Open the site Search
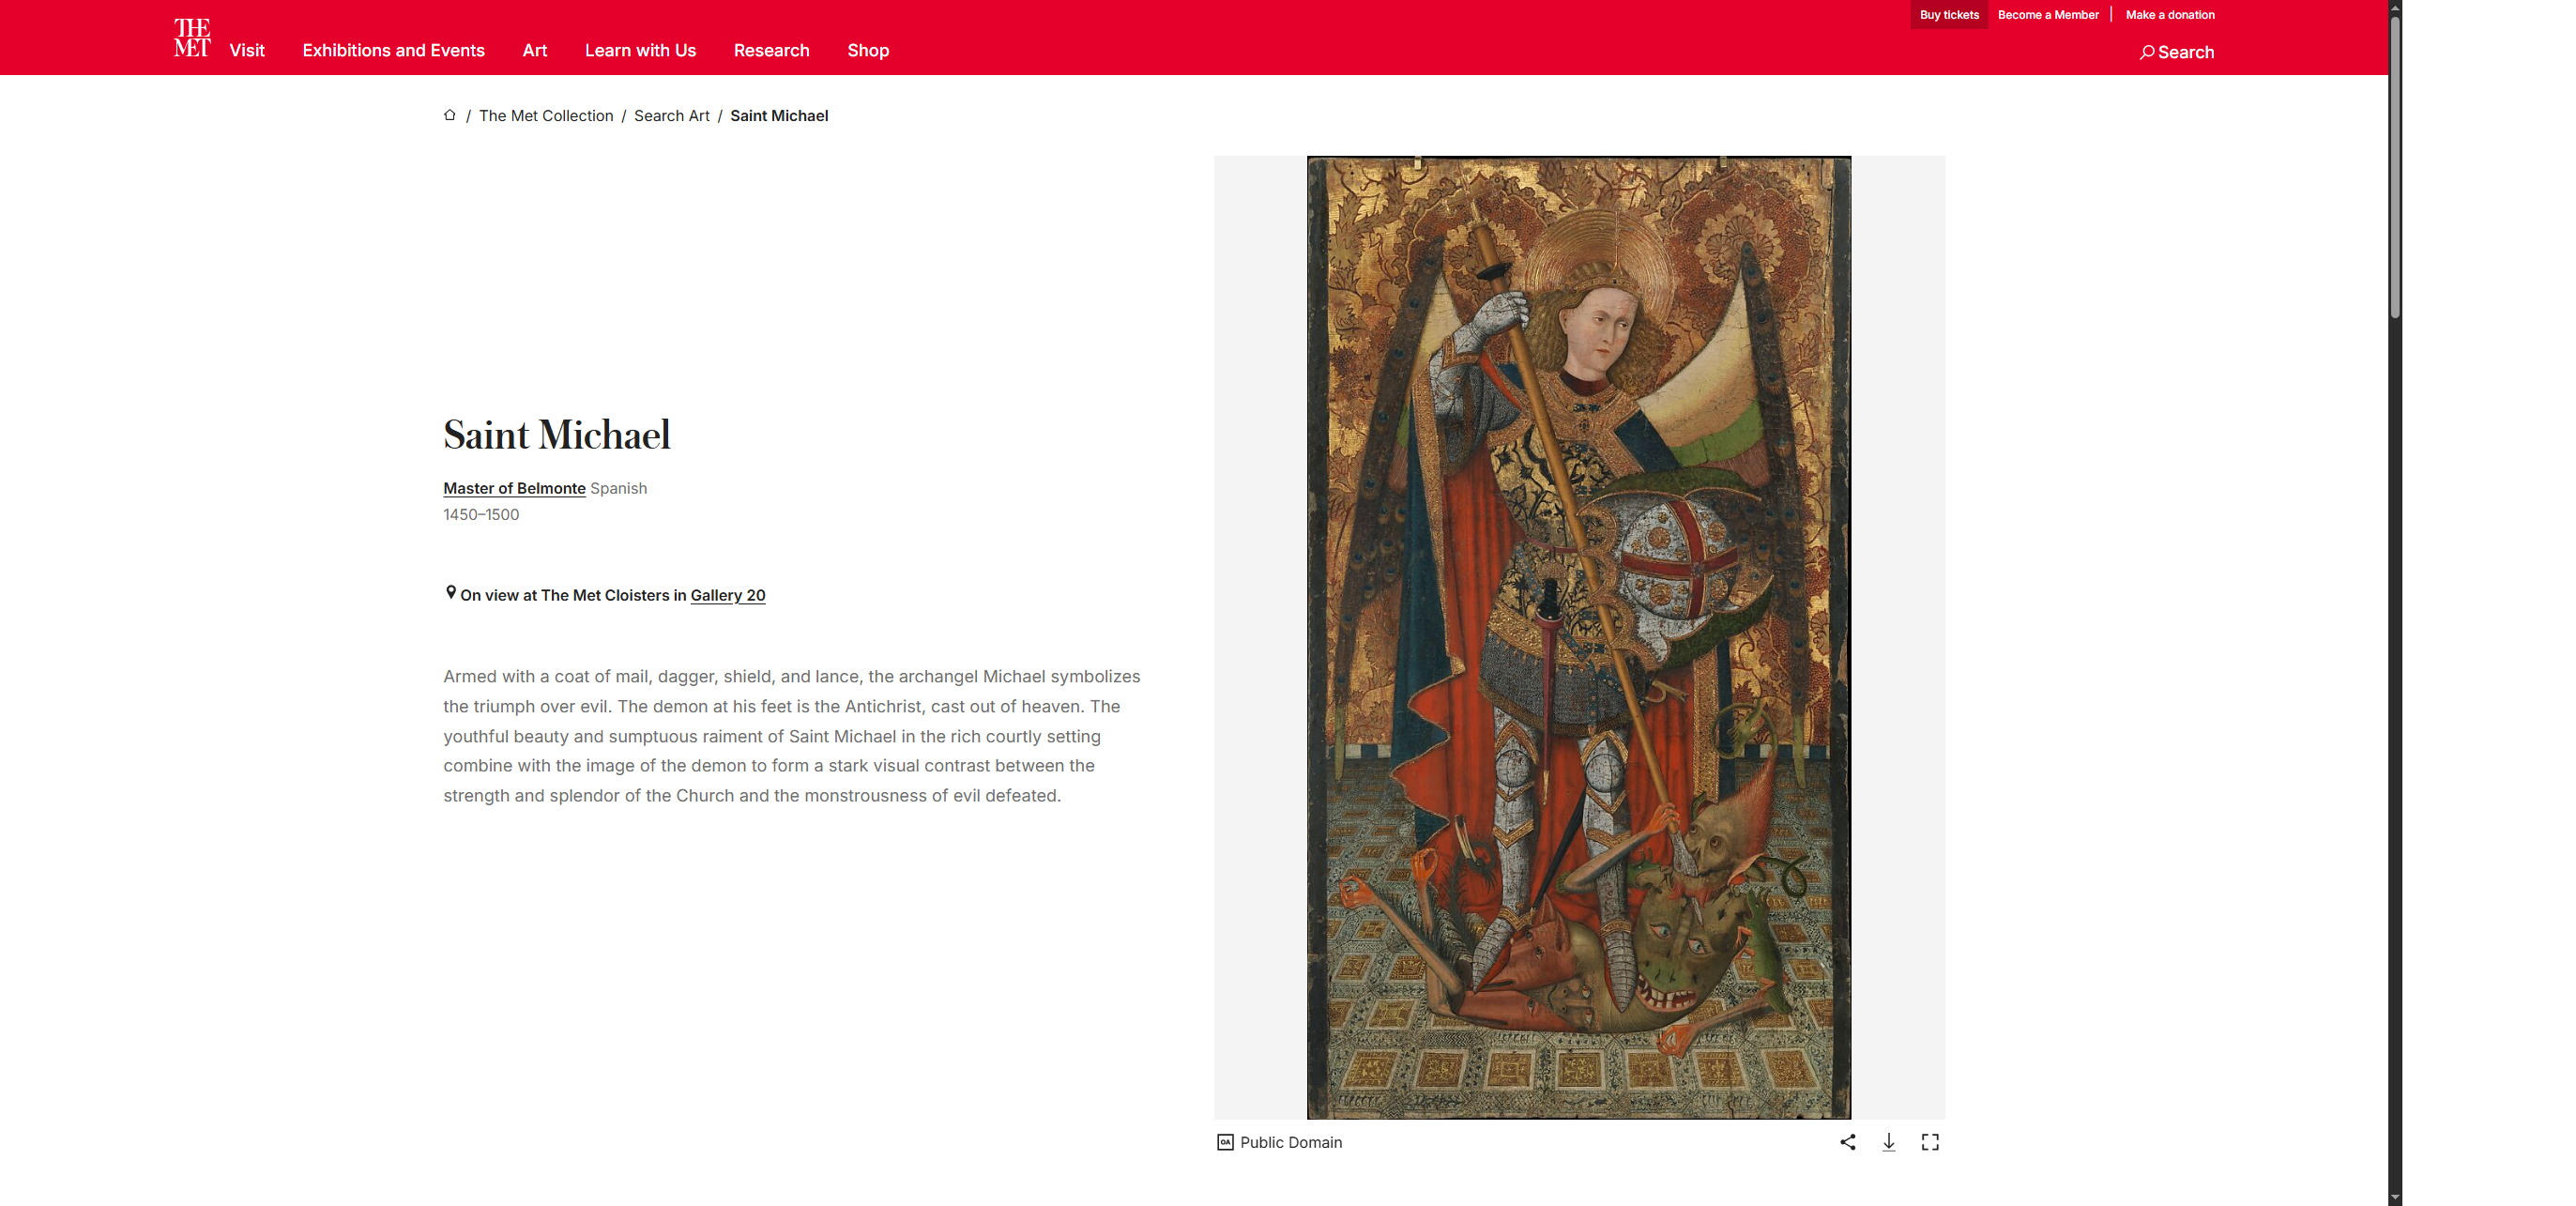 2176,52
